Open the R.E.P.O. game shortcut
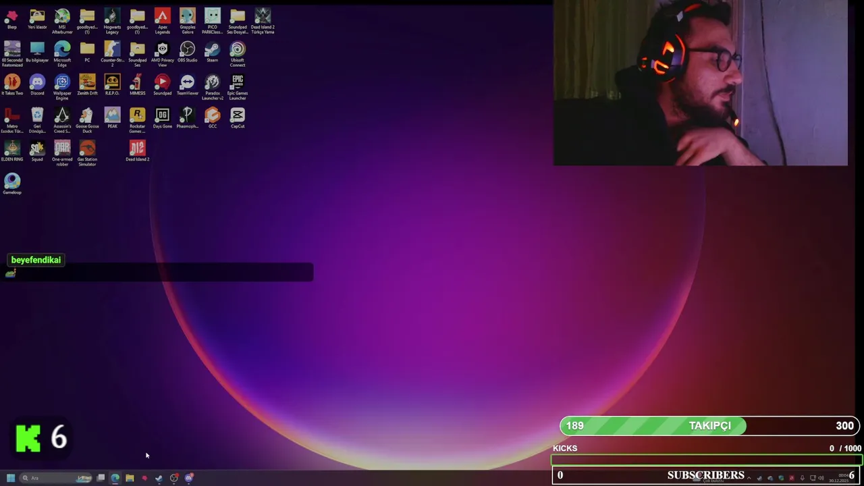This screenshot has width=864, height=486. pyautogui.click(x=112, y=85)
